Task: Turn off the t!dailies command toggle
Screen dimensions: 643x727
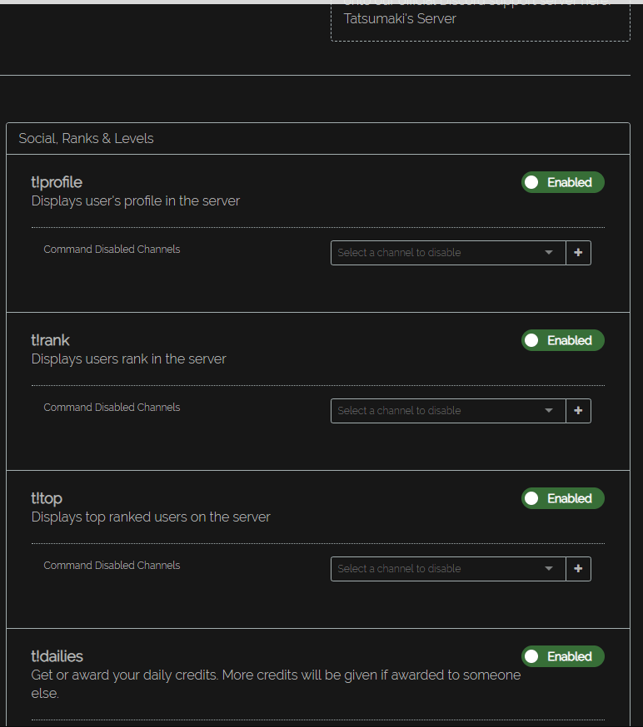Action: click(x=562, y=656)
